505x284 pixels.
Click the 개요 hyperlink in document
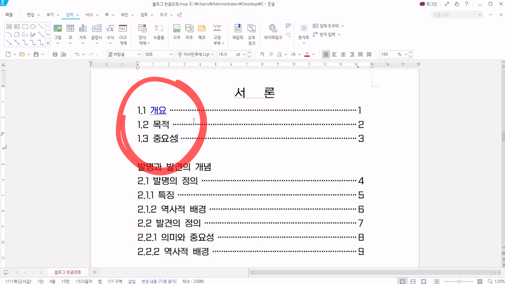point(158,110)
